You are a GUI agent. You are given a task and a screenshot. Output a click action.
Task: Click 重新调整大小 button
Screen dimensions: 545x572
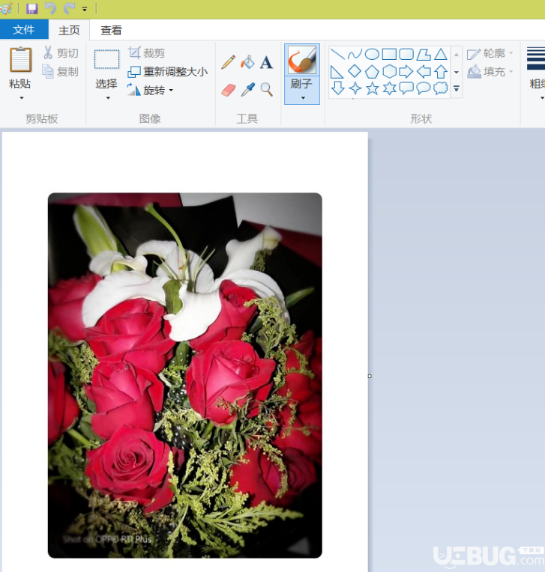[168, 72]
